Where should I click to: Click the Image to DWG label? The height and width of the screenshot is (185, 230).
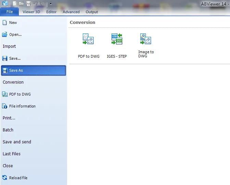click(146, 54)
